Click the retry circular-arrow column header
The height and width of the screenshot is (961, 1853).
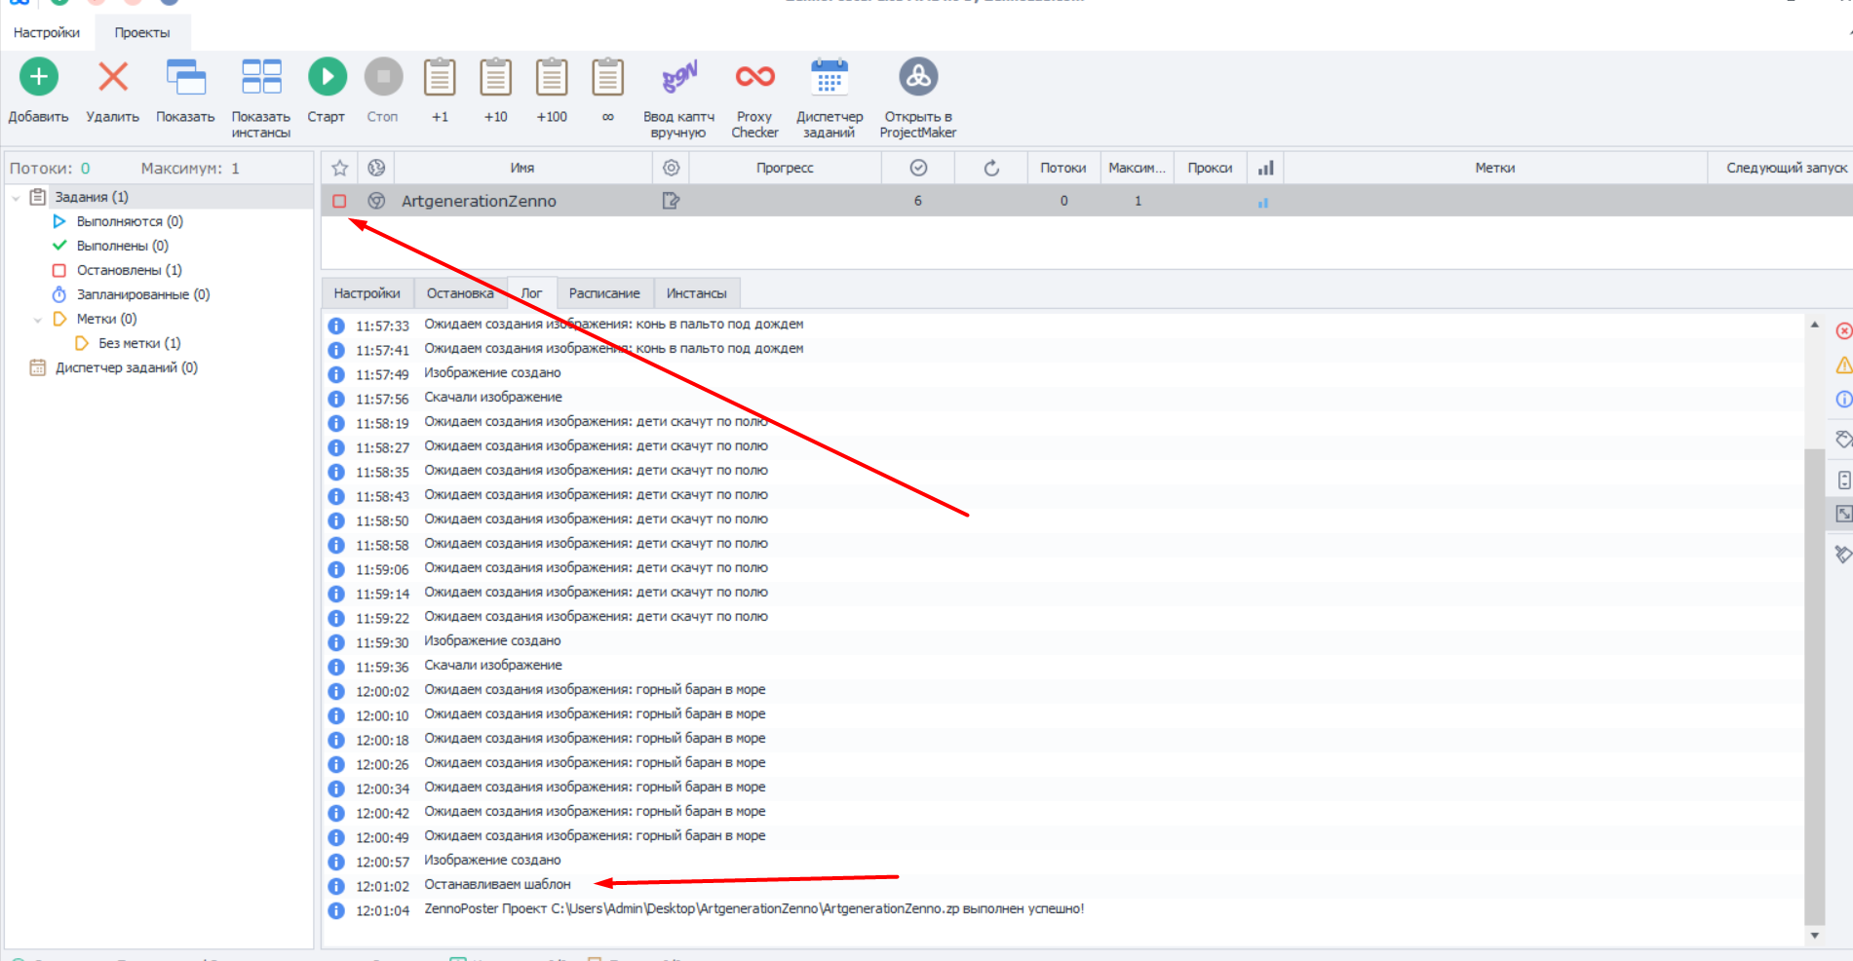(991, 168)
